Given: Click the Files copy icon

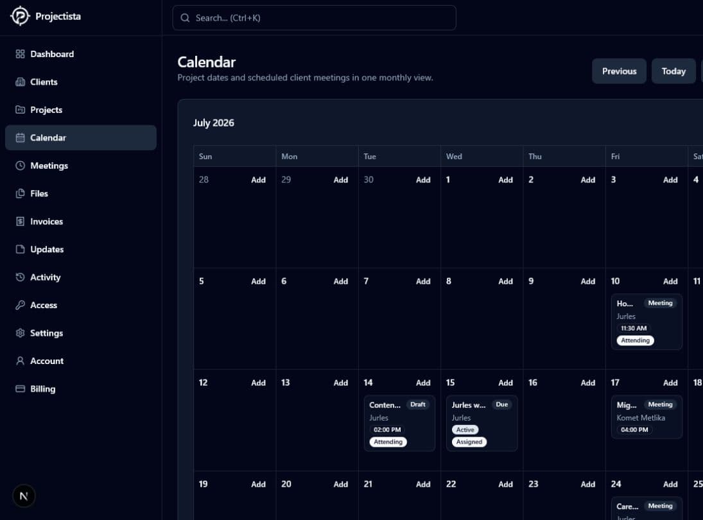Looking at the screenshot, I should [x=20, y=193].
